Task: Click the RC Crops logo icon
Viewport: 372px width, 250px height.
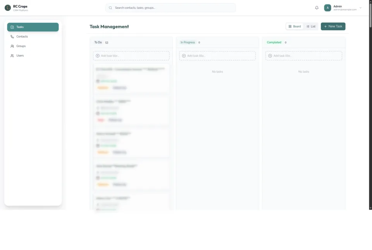Action: tap(8, 8)
